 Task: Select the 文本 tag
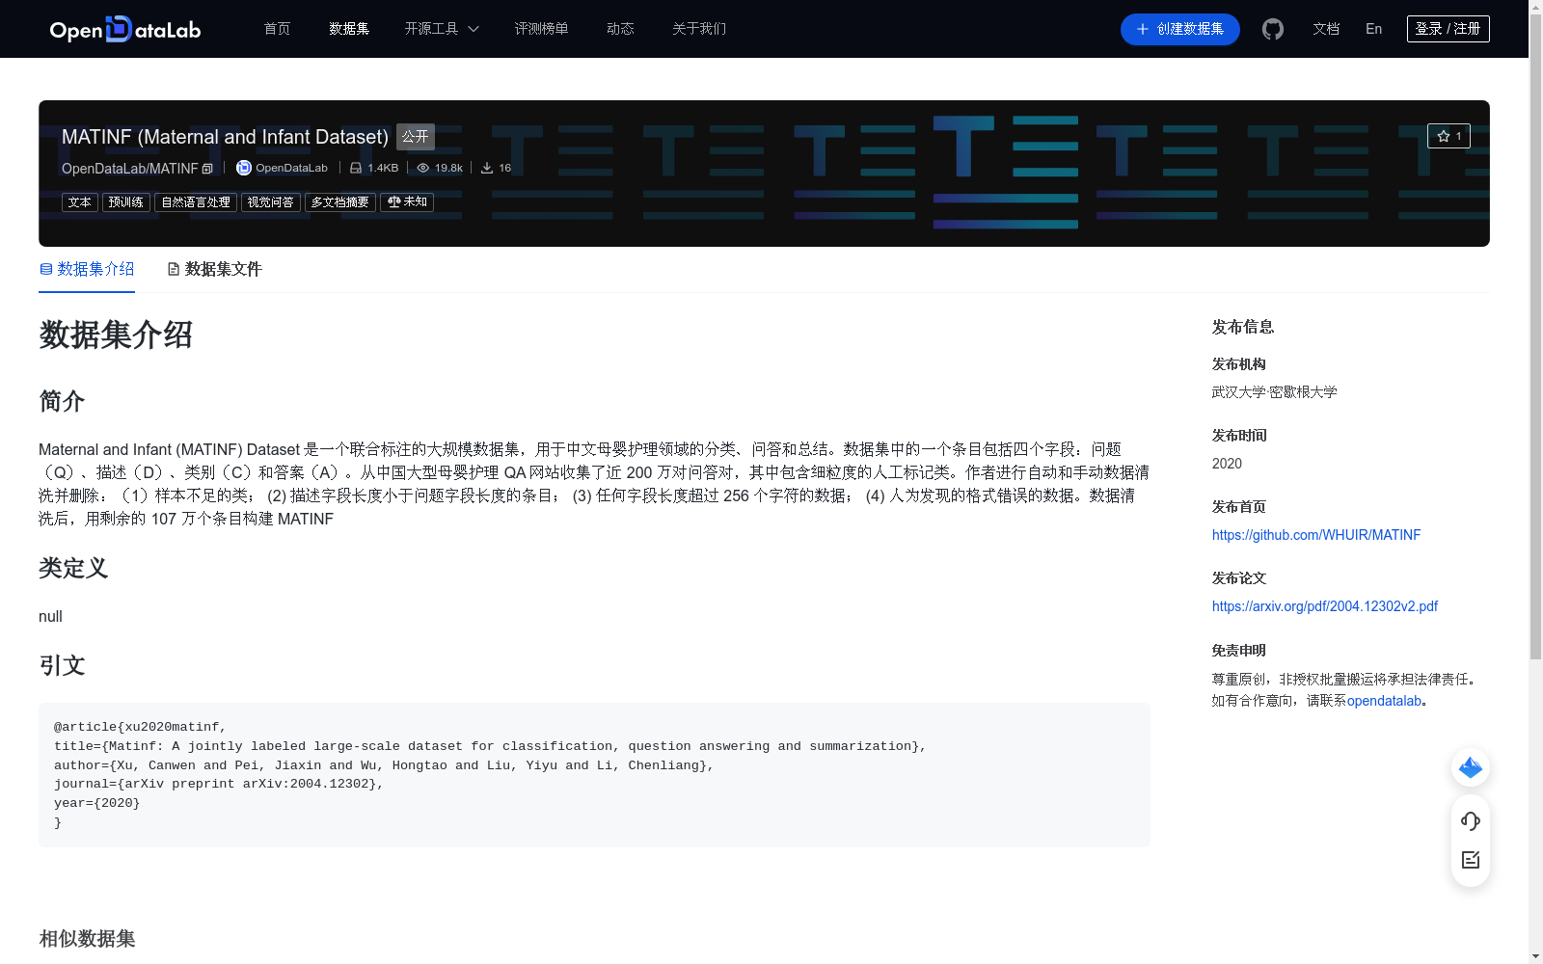(x=80, y=202)
